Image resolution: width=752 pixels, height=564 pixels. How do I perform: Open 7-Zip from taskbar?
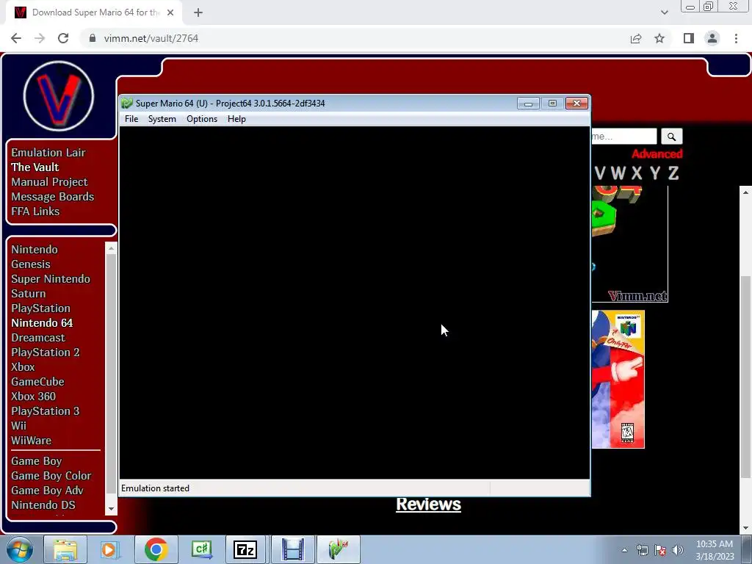(245, 549)
